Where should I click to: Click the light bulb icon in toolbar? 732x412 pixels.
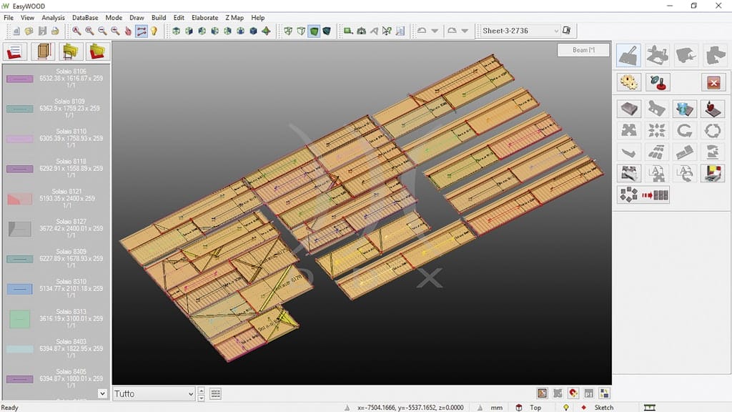[154, 31]
